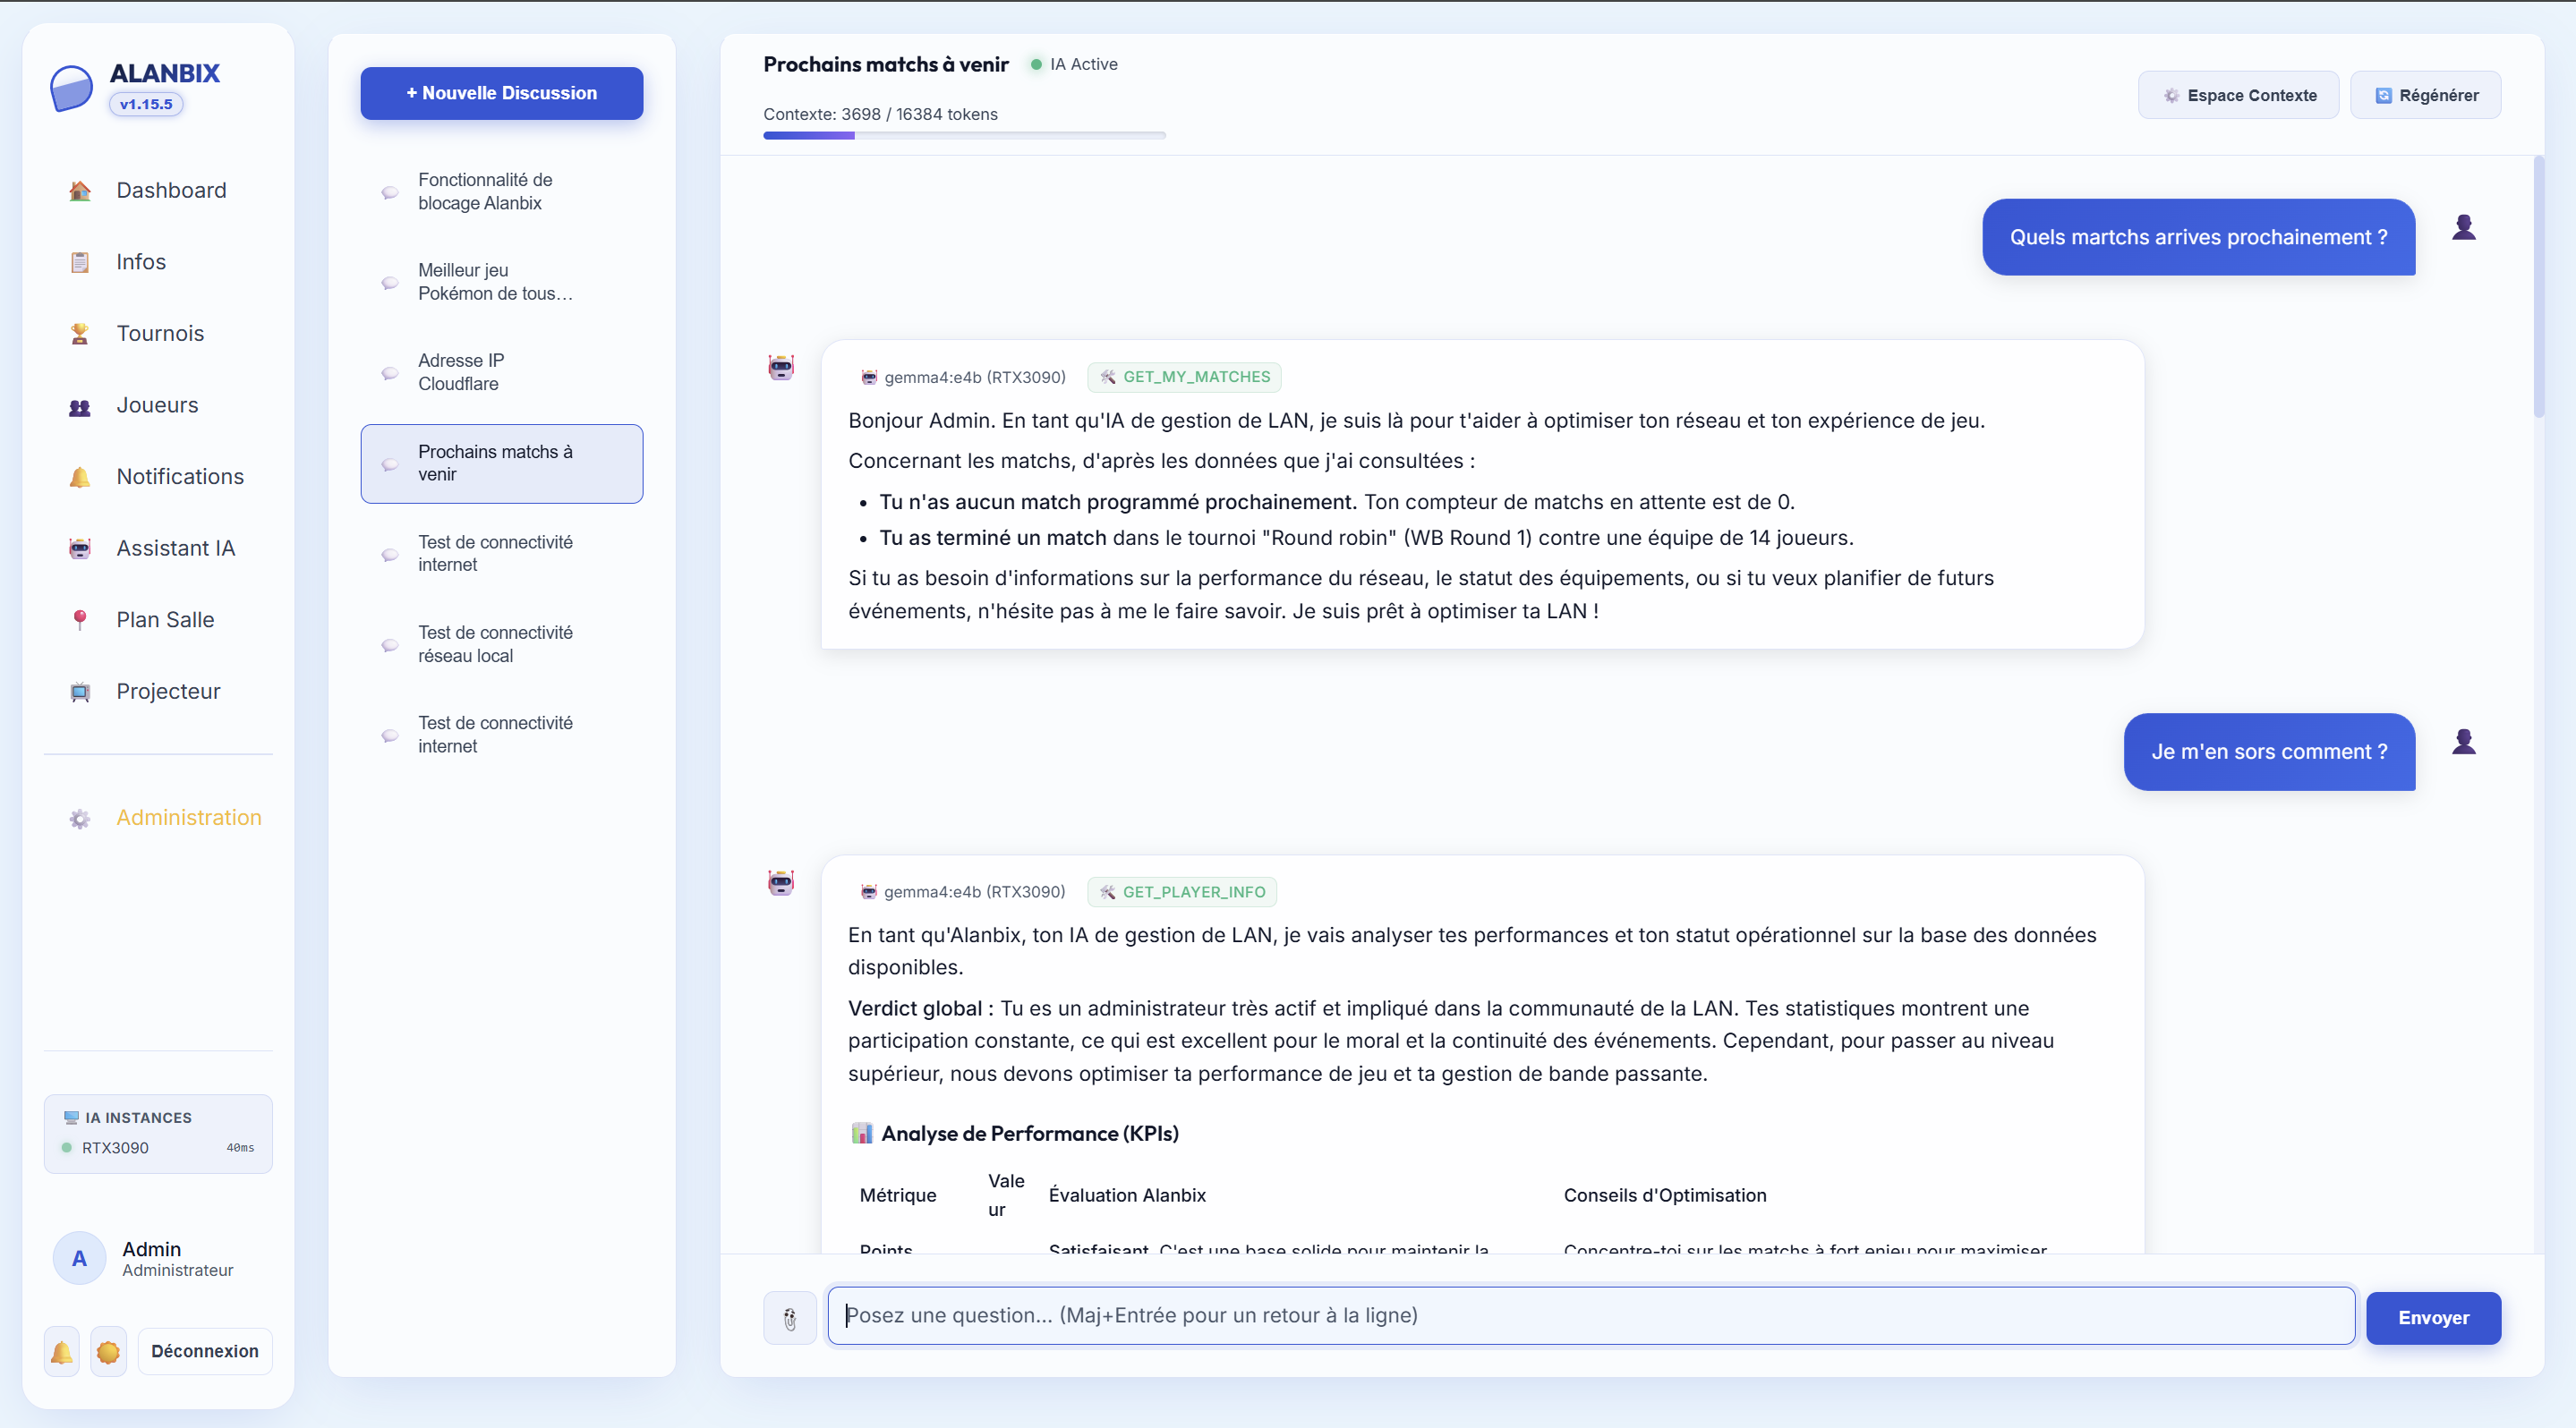Click the Déconnexion button
Screen dimensions: 2576x1428
click(x=205, y=1352)
